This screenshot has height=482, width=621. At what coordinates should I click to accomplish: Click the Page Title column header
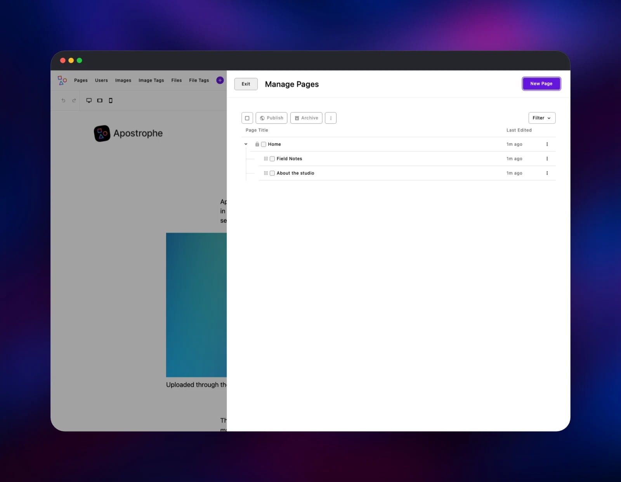tap(257, 130)
